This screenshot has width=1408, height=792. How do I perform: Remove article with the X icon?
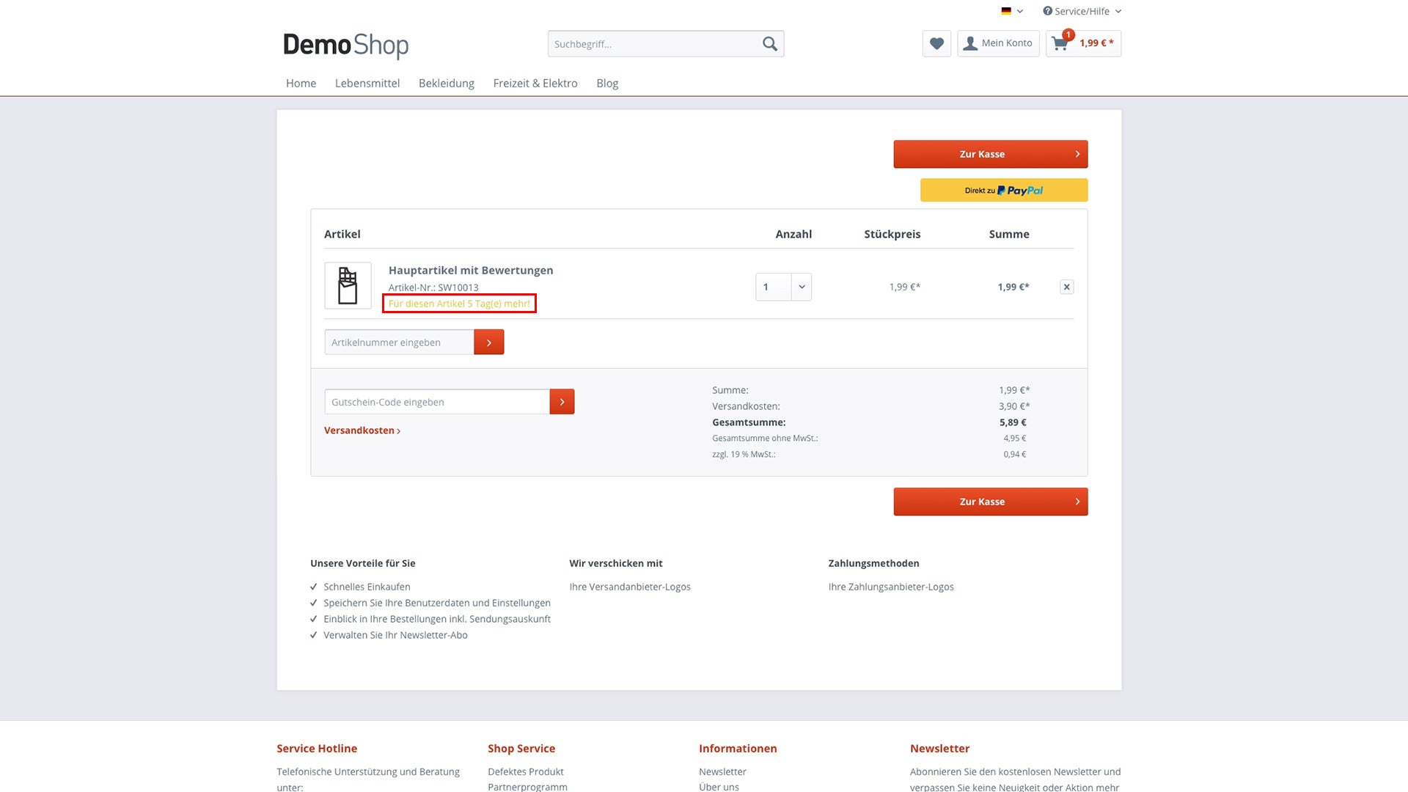point(1066,287)
